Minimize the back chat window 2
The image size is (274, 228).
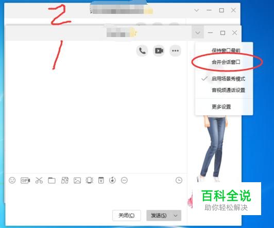click(209, 10)
